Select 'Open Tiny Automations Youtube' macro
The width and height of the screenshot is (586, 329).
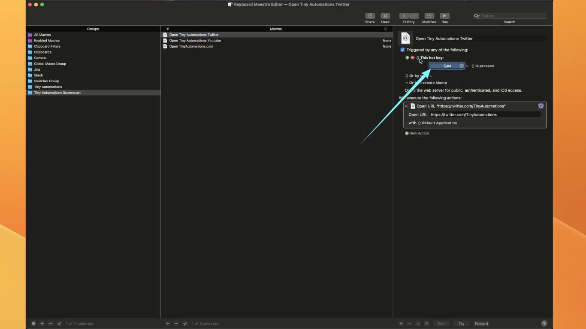point(277,41)
